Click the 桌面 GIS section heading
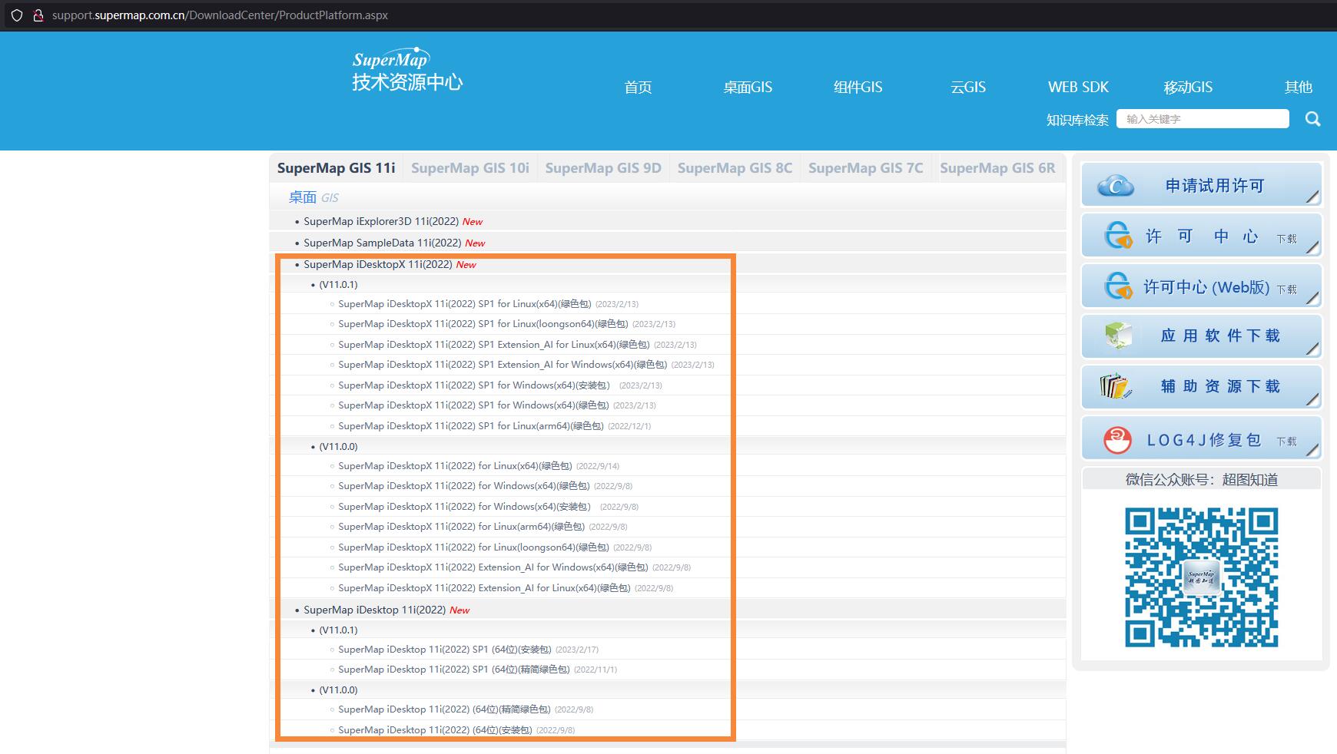 pos(314,197)
